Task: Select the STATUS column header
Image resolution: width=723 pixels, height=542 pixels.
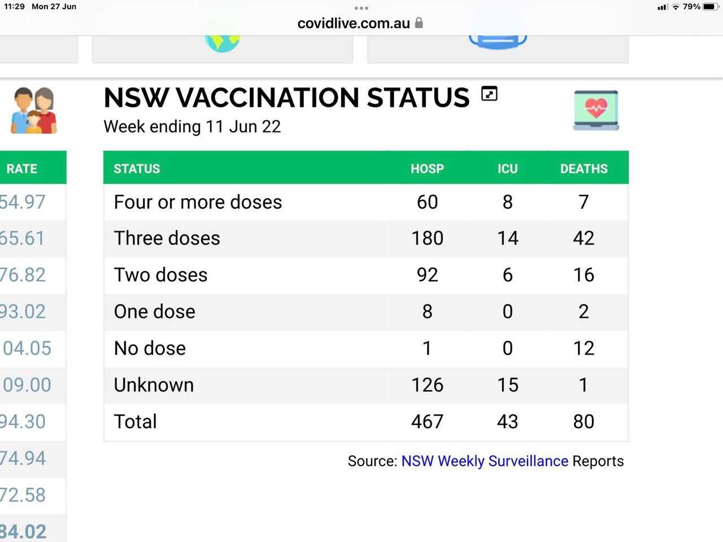Action: click(137, 168)
